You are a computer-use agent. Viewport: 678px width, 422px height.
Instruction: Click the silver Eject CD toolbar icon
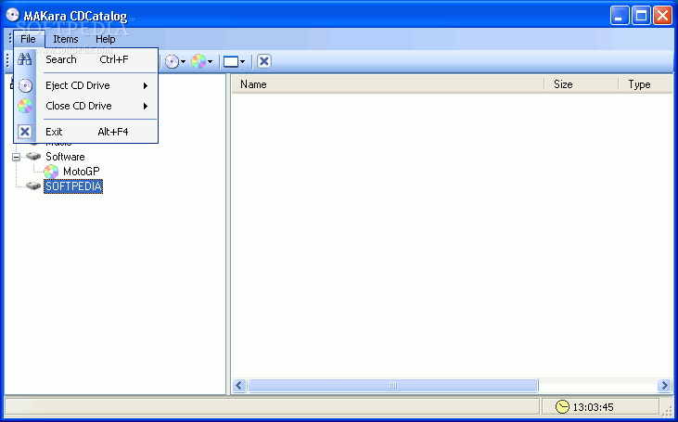[172, 62]
